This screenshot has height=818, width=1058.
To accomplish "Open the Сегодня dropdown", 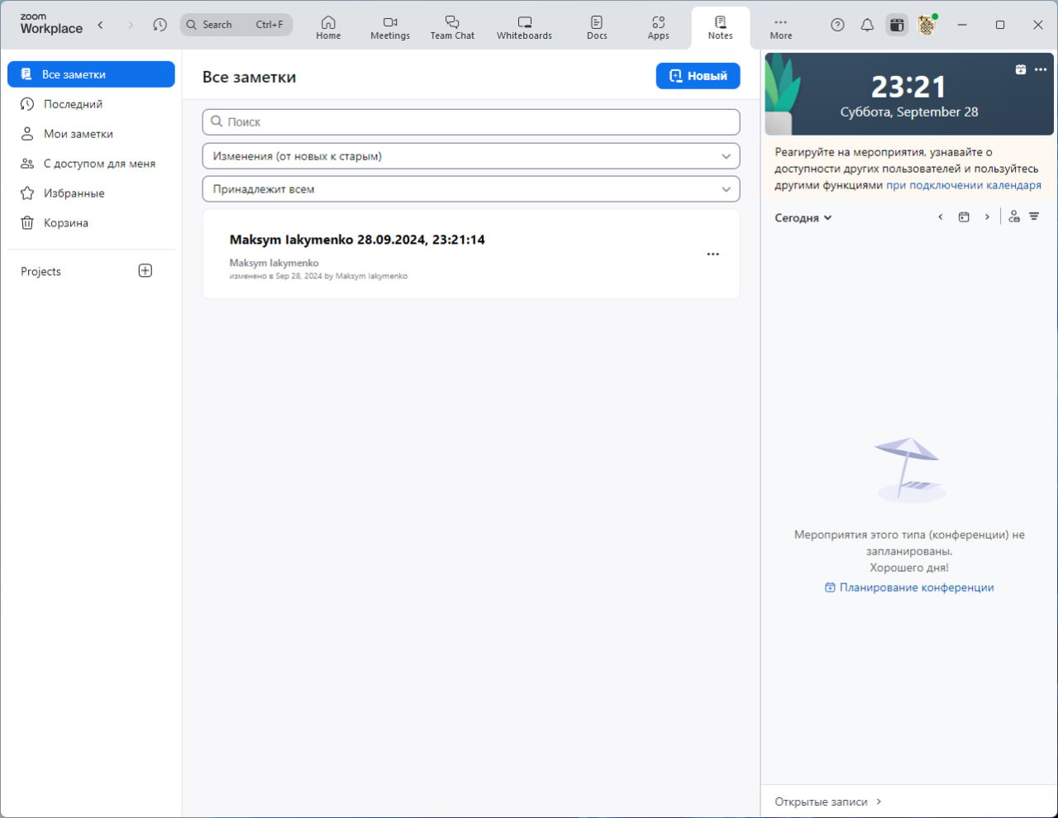I will (803, 218).
